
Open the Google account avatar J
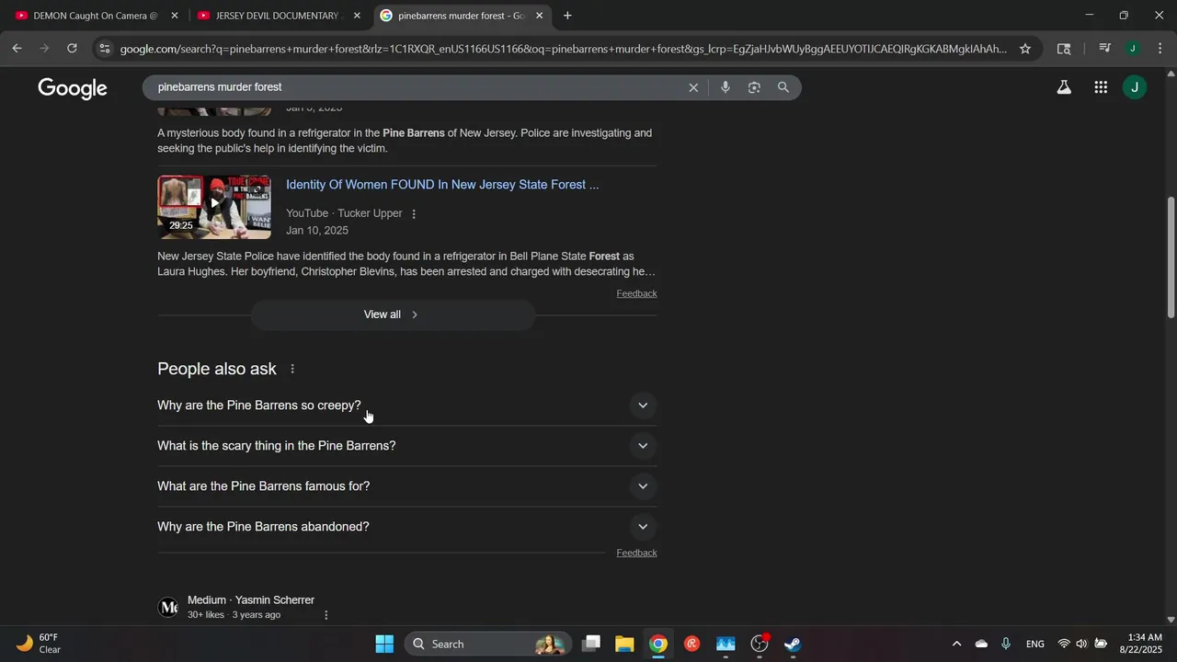click(x=1135, y=87)
